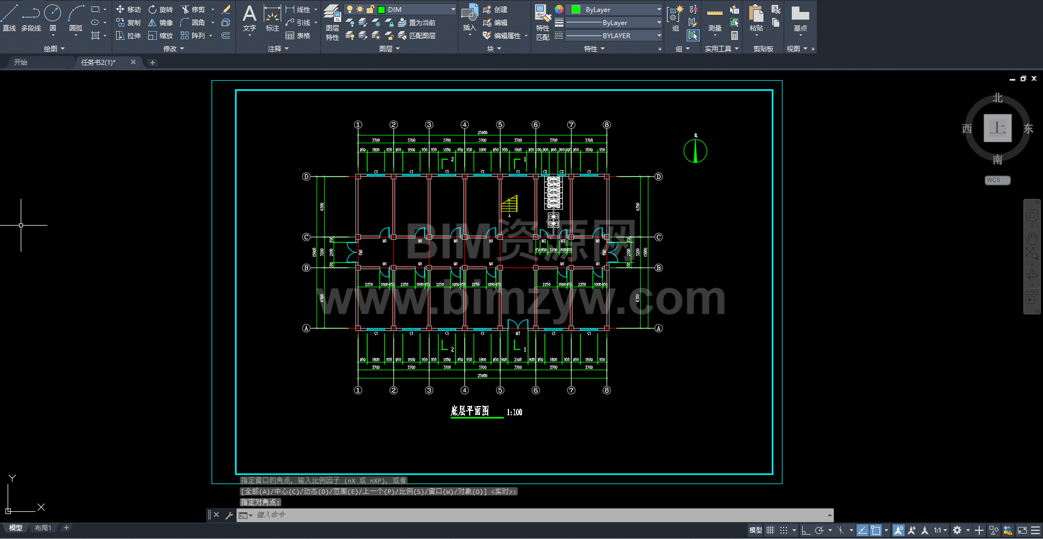Click the 修剪 (Trim) tool

(193, 9)
